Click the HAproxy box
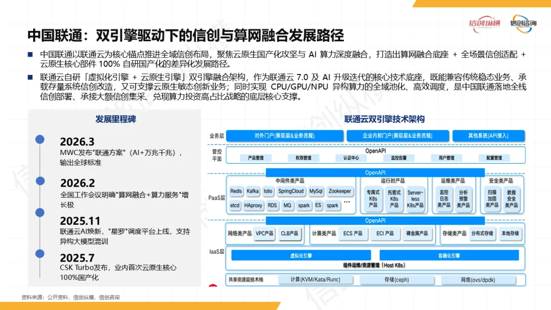Image resolution: width=551 pixels, height=310 pixels. (253, 205)
